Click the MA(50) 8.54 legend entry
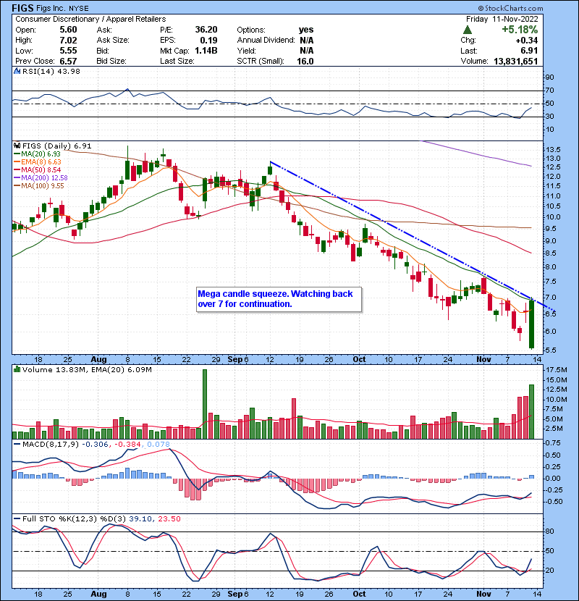 [37, 169]
